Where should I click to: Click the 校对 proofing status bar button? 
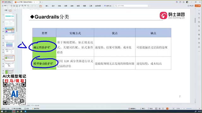pos(27,109)
